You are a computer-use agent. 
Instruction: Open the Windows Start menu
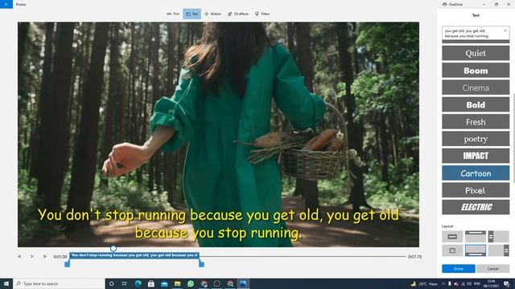point(6,283)
